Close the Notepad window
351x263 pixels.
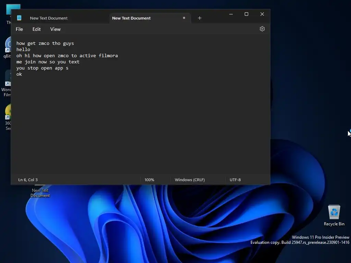[x=262, y=14]
